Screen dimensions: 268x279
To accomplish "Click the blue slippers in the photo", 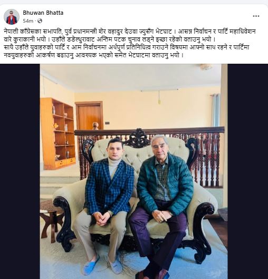I will 103,266.
